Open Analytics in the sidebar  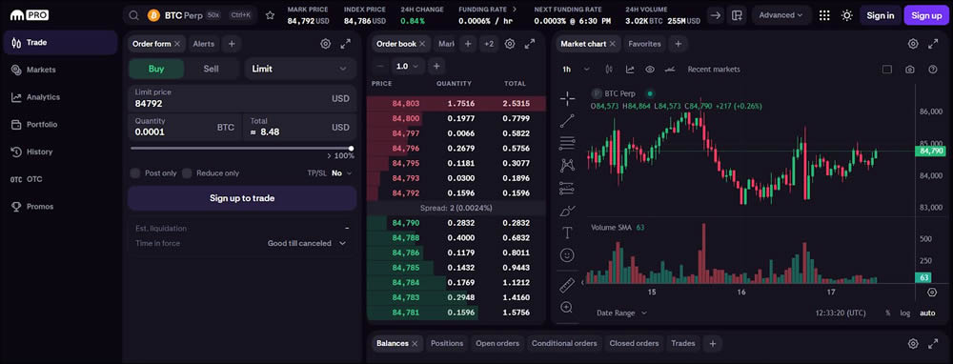pos(43,97)
